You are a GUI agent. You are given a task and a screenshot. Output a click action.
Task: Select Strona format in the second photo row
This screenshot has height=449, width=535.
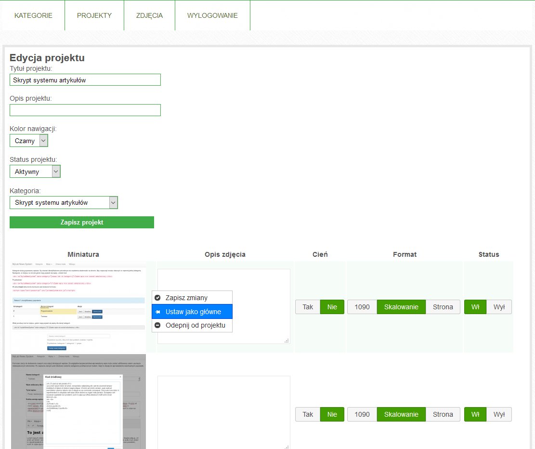443,414
